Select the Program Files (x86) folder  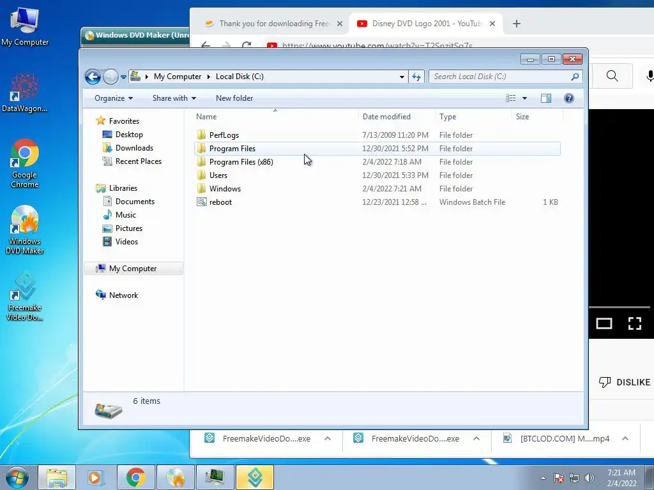[377, 161]
